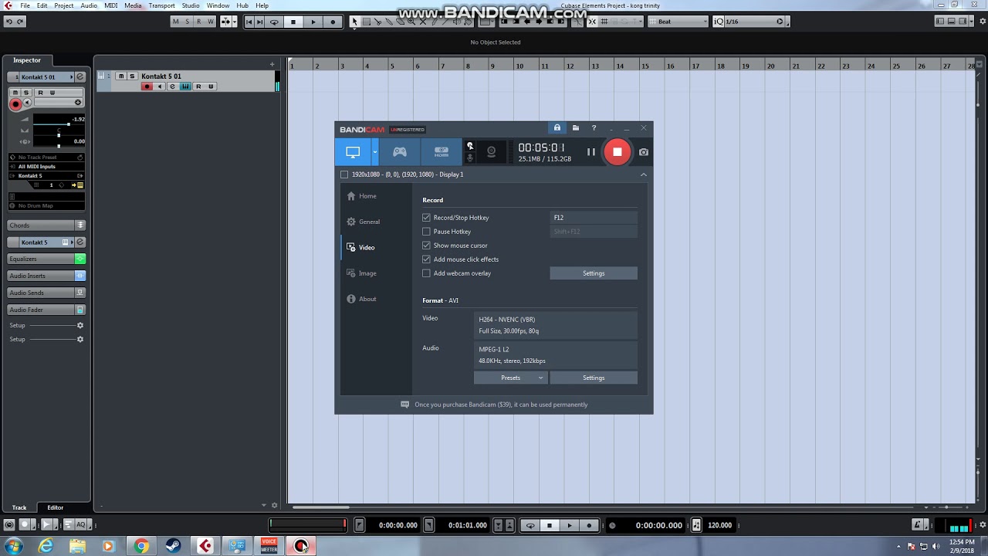
Task: Solo the Kontakt 5 01 track
Action: pyautogui.click(x=132, y=76)
